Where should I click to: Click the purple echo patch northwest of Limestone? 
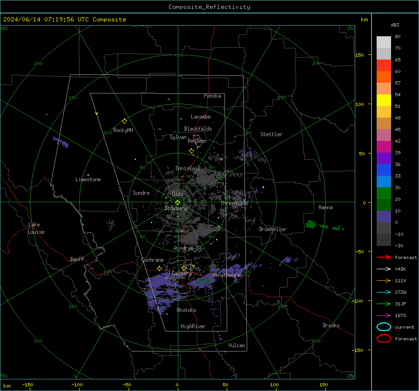(x=61, y=142)
